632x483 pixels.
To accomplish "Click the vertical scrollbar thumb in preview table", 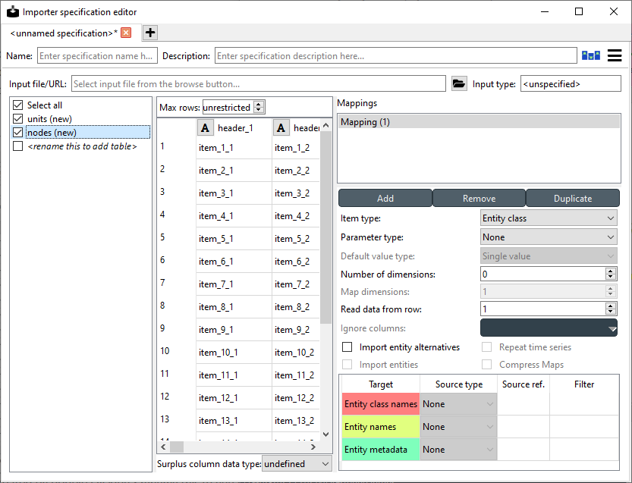I will [326, 227].
